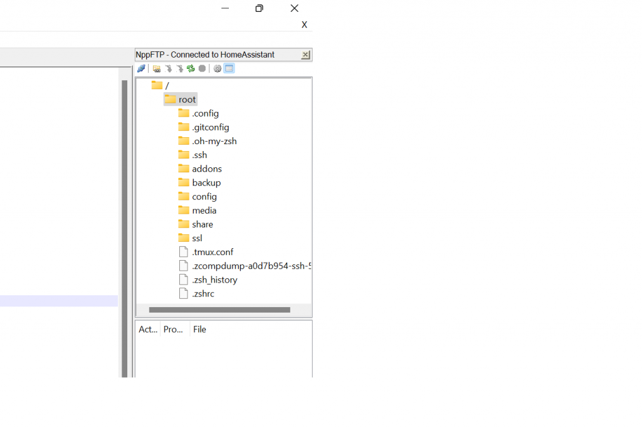The height and width of the screenshot is (428, 642).
Task: Select the .oh-my-zsh folder
Action: click(208, 141)
